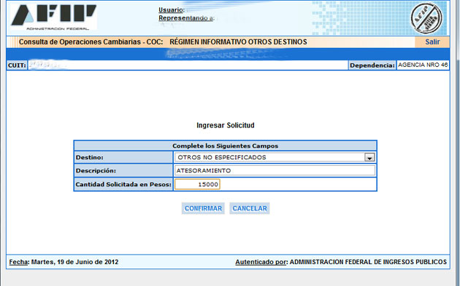Click the date Martes, 19 de Junio de 2012
This screenshot has height=286, width=460.
click(x=74, y=262)
